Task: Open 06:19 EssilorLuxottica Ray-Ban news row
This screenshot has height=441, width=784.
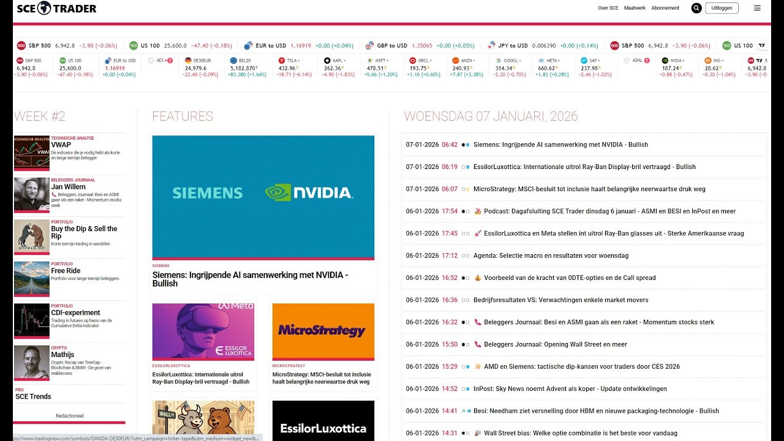Action: click(584, 167)
